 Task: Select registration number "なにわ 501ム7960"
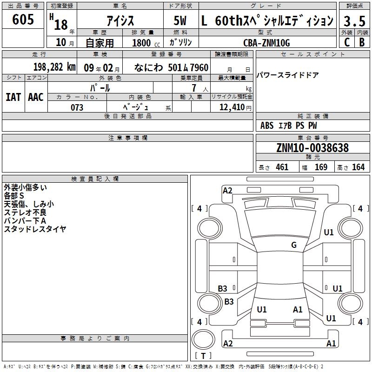pyautogui.click(x=171, y=67)
